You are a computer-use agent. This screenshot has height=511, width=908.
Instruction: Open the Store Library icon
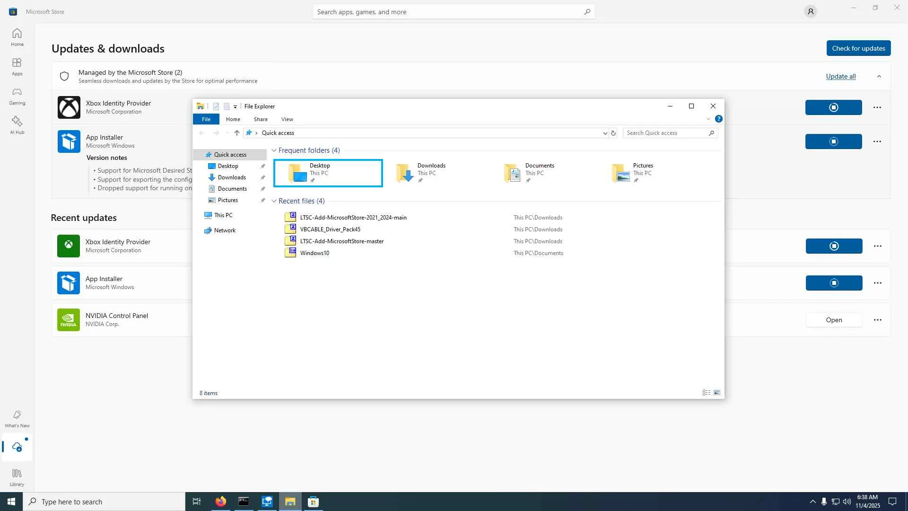click(17, 477)
